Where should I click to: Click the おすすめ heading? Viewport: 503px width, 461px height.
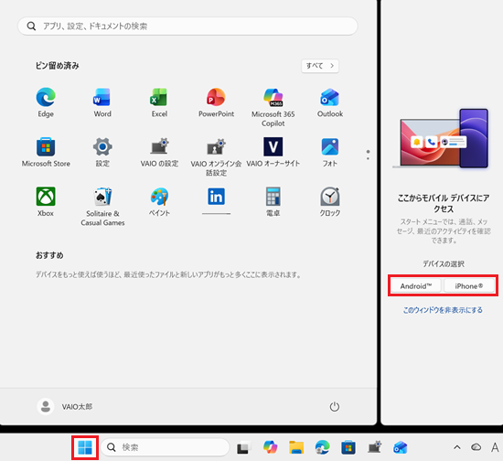[x=49, y=255]
